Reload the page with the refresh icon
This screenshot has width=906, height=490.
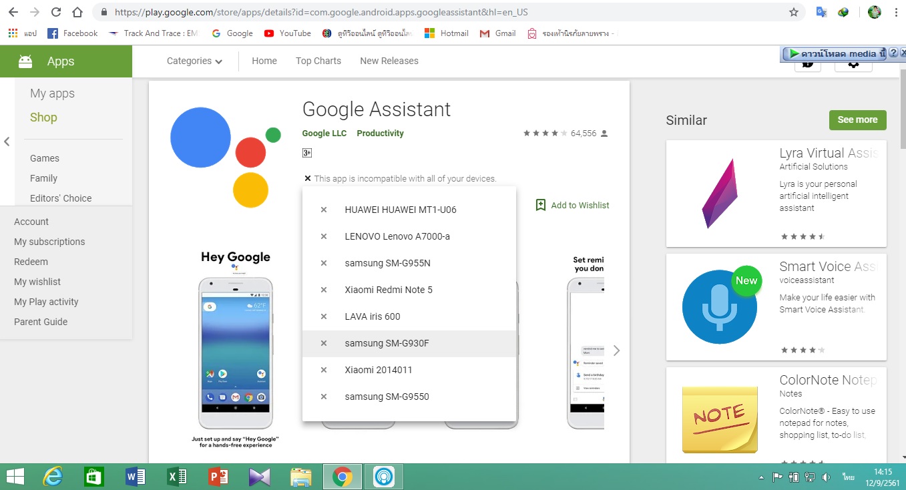coord(56,12)
